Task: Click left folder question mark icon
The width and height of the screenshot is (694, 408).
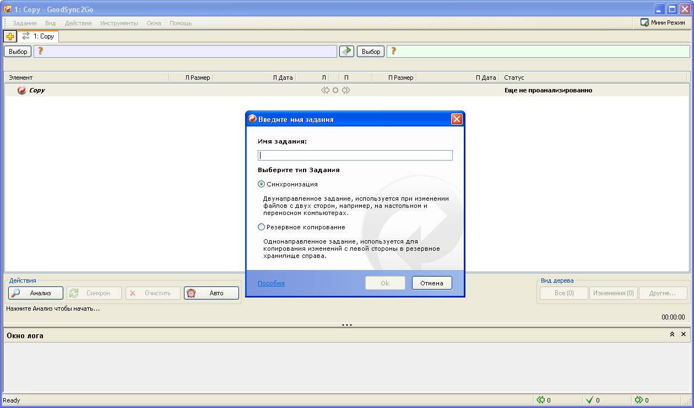Action: point(40,51)
